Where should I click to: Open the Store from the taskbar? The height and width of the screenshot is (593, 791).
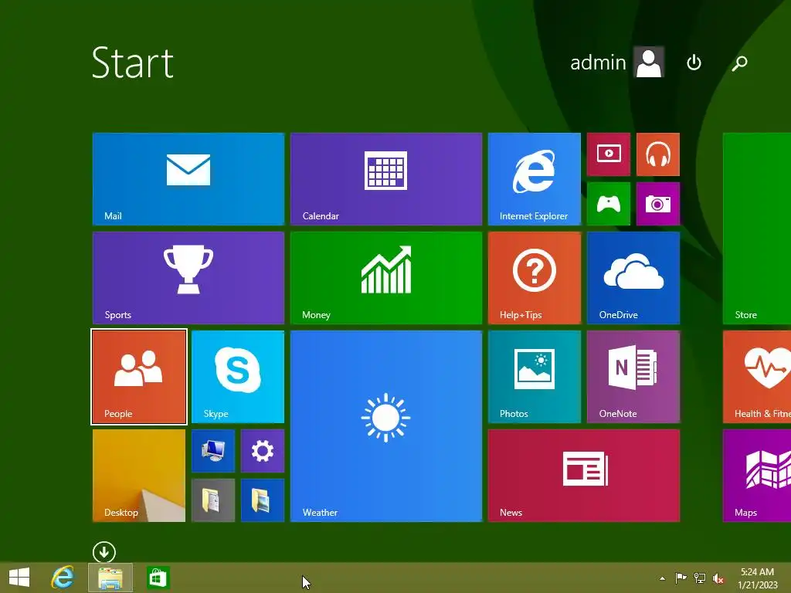[158, 578]
